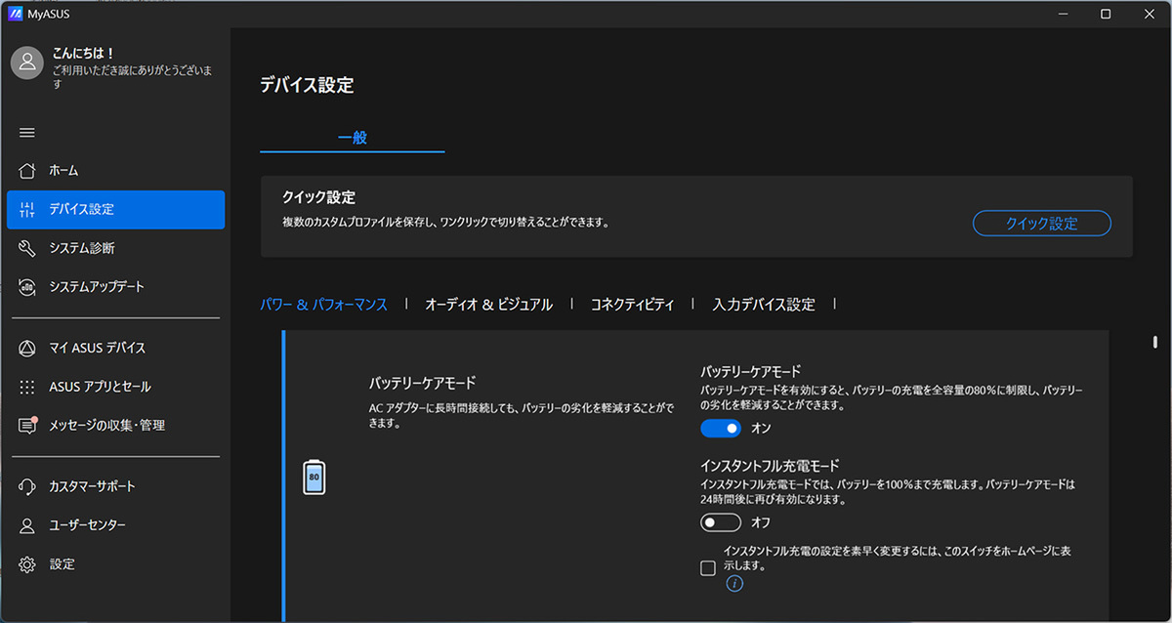Click the hamburger menu icon in sidebar
The height and width of the screenshot is (623, 1172).
click(27, 132)
